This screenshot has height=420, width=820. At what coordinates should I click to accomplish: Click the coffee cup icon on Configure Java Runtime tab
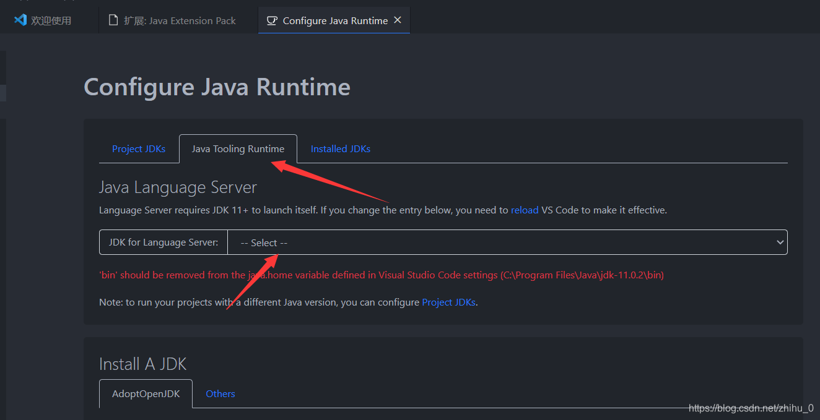pyautogui.click(x=271, y=20)
